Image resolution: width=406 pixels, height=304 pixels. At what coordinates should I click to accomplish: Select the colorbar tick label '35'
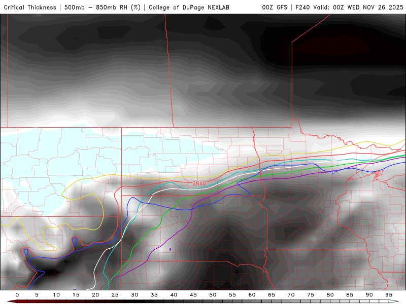click(x=154, y=295)
